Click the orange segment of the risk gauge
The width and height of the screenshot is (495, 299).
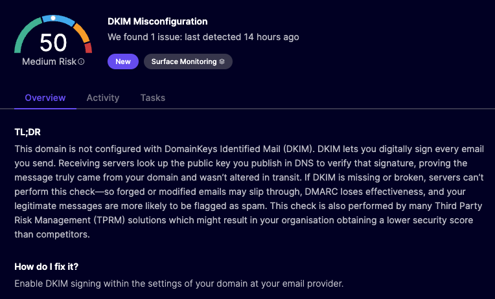[x=81, y=32]
